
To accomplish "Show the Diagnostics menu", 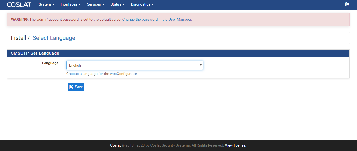I will tap(142, 4).
